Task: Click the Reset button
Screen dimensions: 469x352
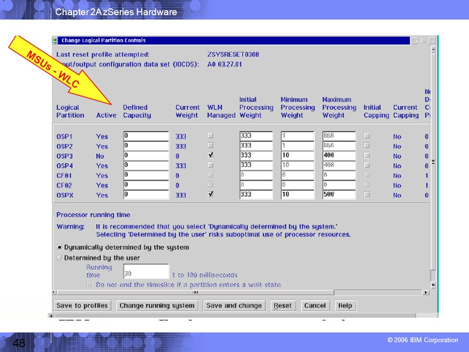Action: [x=283, y=306]
